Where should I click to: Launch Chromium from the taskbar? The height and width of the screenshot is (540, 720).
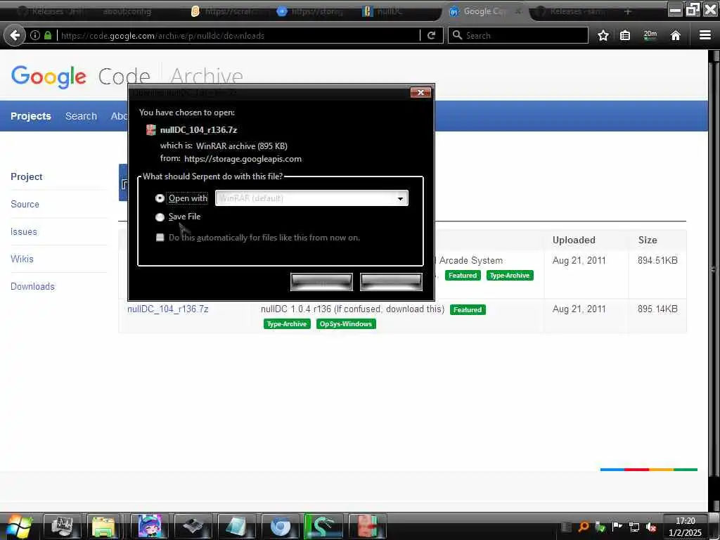tap(280, 527)
